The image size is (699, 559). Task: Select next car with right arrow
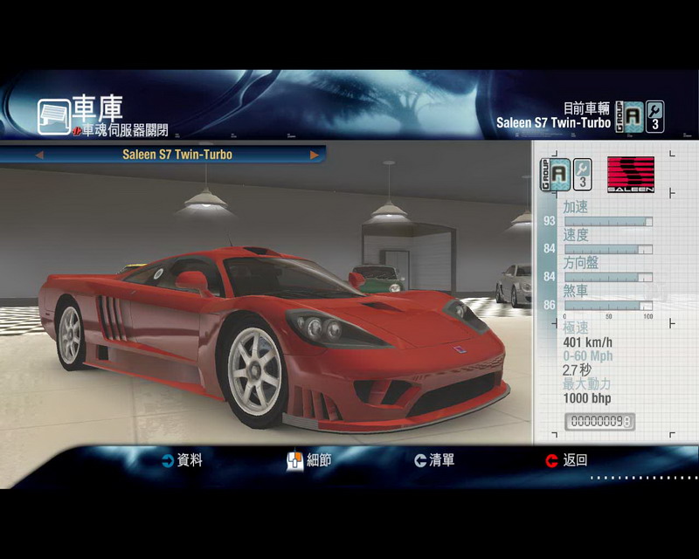coord(314,155)
